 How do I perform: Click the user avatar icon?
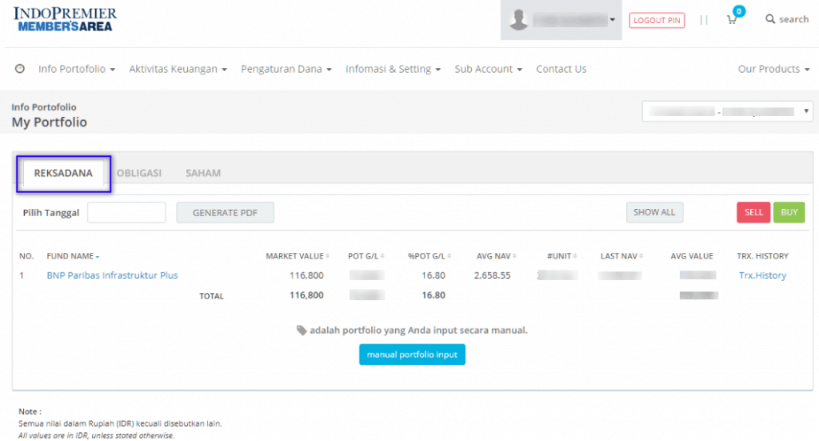519,20
